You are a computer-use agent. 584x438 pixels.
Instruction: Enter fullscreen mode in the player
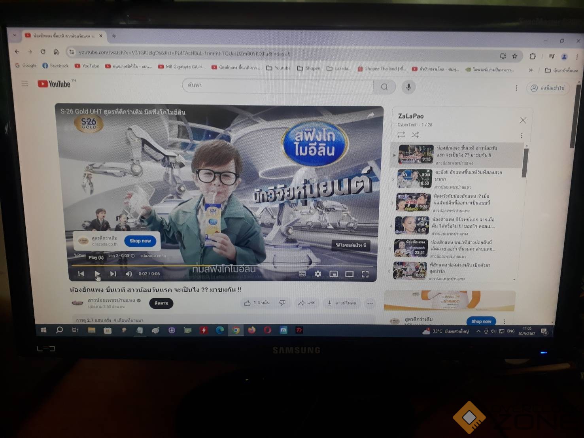click(x=365, y=274)
